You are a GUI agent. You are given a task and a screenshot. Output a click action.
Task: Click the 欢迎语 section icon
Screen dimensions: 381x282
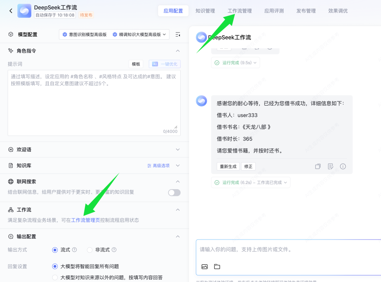pos(11,150)
